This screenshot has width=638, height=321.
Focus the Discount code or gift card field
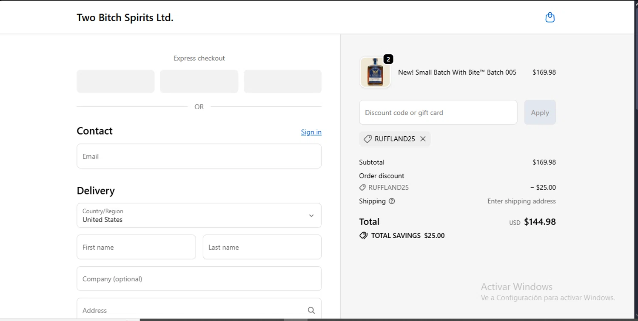pyautogui.click(x=438, y=113)
